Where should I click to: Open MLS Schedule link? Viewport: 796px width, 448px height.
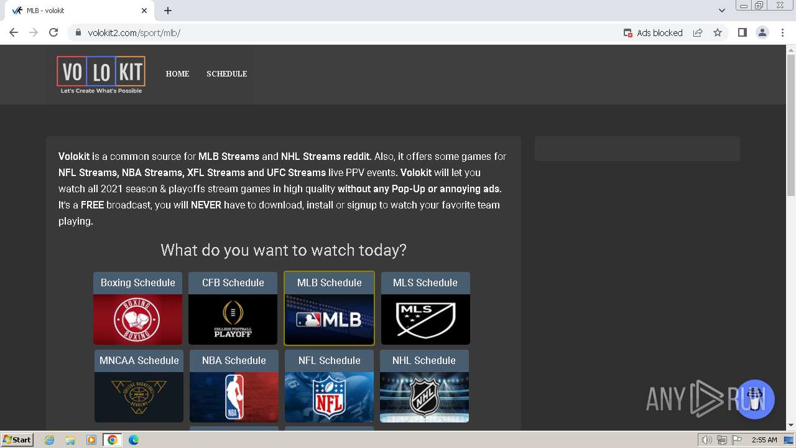click(425, 282)
